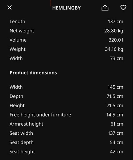Select the Length row label
Screen dimensions: 133x160
tap(17, 22)
